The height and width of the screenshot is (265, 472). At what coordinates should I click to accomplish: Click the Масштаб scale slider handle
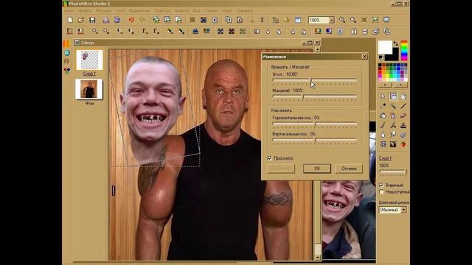pyautogui.click(x=303, y=96)
